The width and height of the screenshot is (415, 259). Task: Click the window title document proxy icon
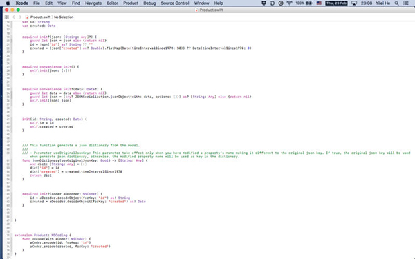pyautogui.click(x=196, y=10)
